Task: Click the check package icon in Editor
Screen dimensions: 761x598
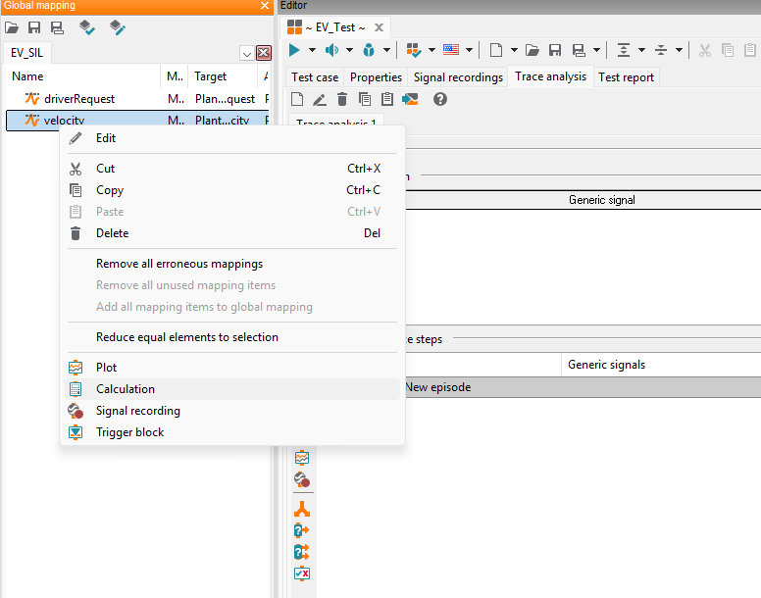Action: (414, 50)
